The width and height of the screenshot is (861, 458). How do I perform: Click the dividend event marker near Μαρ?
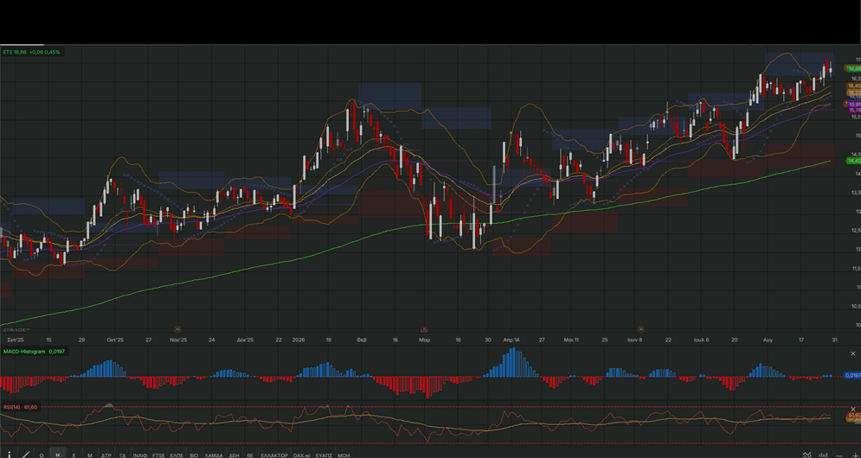424,329
